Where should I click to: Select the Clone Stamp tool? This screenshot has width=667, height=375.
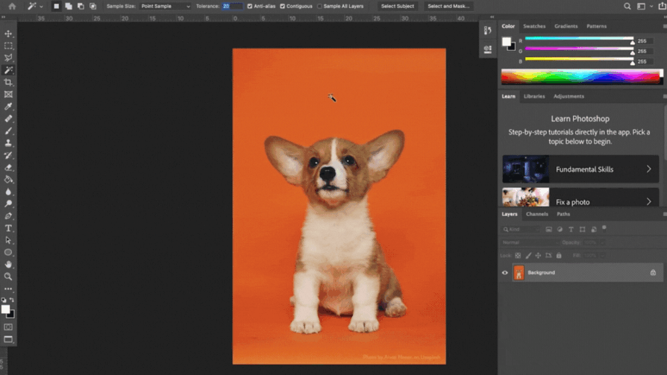[x=8, y=143]
